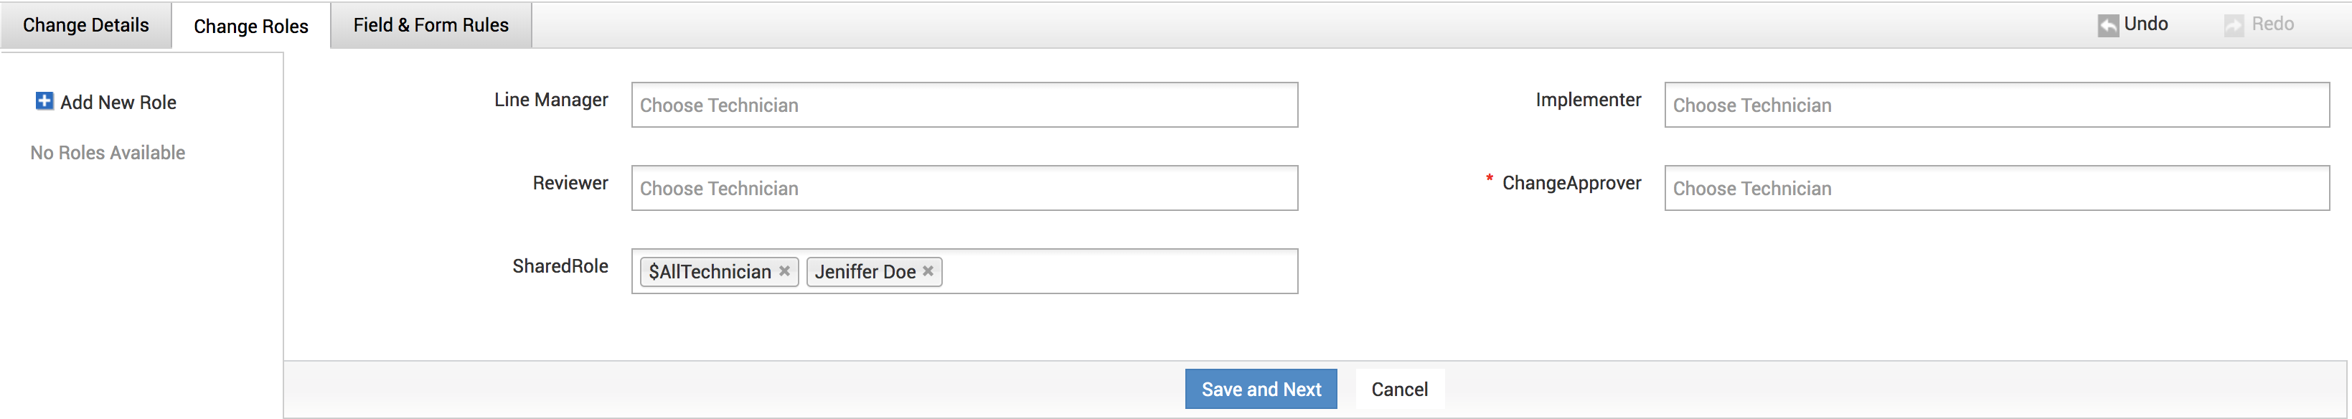This screenshot has height=419, width=2352.
Task: Click the Jeniffer Doe tag text
Action: (865, 272)
